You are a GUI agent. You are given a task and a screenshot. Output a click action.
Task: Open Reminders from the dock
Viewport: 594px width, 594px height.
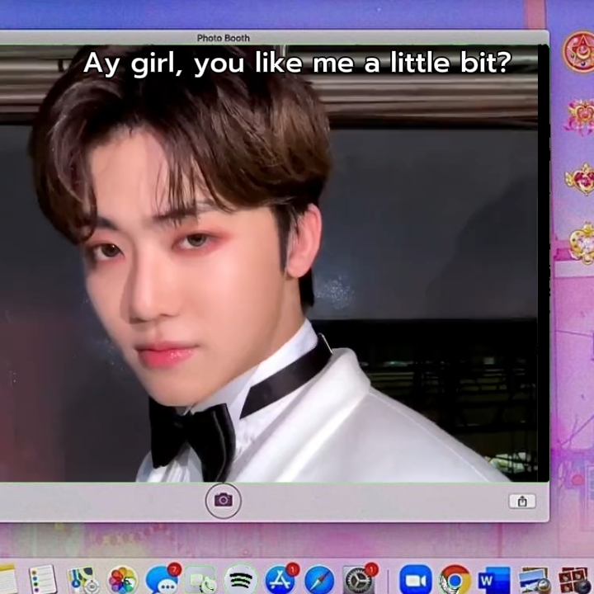pyautogui.click(x=41, y=580)
